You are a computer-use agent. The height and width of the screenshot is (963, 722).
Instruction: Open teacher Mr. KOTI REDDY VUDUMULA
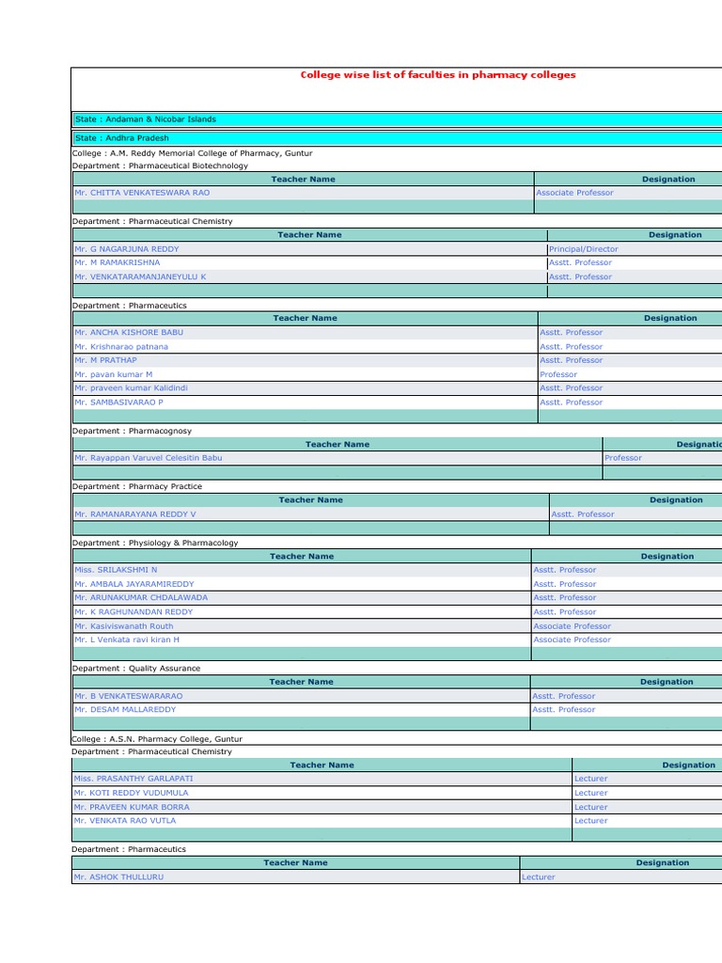[131, 794]
